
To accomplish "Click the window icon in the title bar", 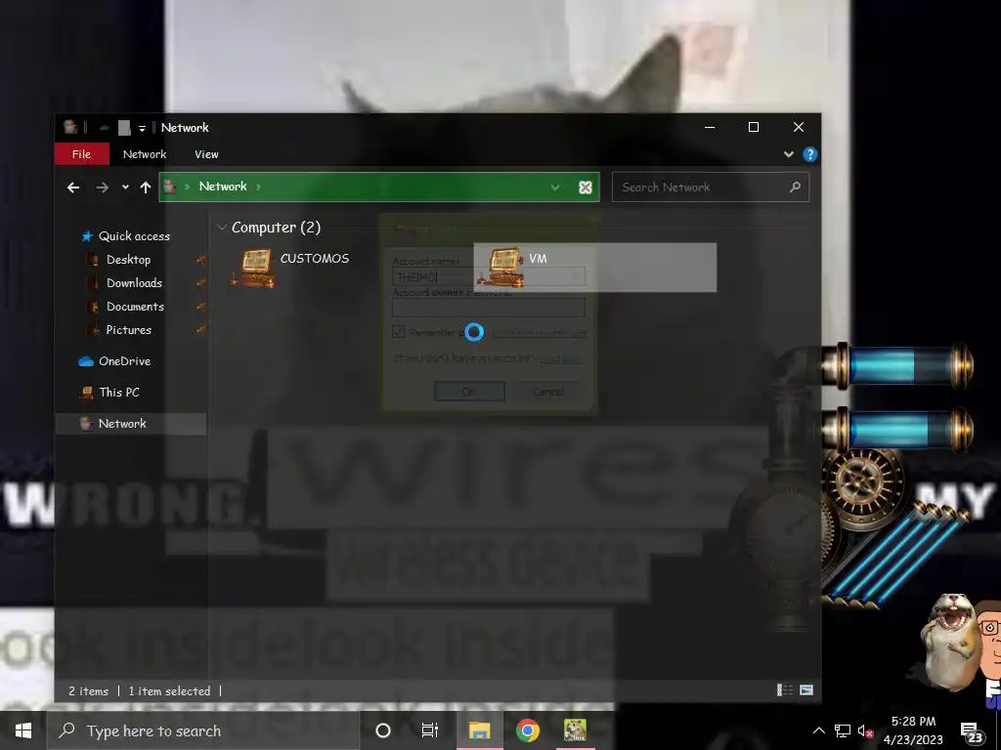I will click(x=70, y=128).
